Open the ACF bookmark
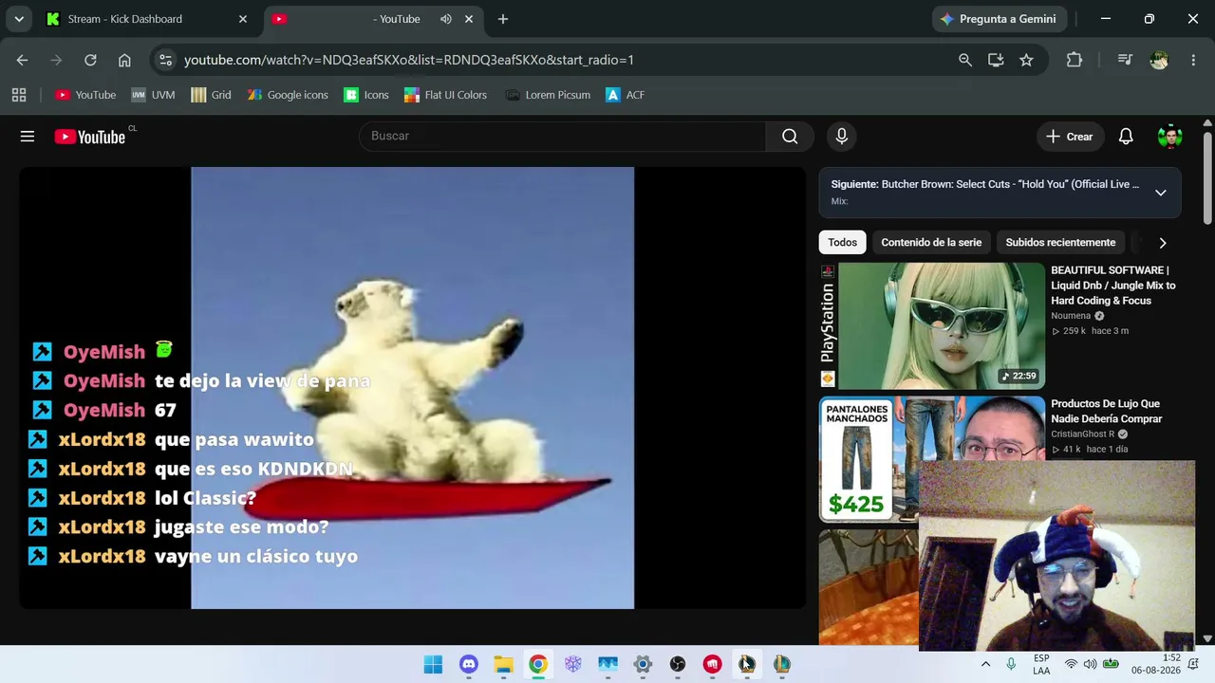 tap(626, 95)
